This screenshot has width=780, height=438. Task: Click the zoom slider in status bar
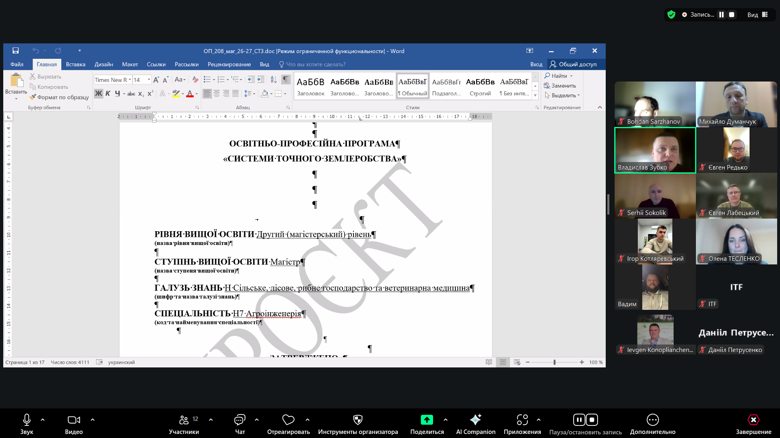tap(554, 362)
